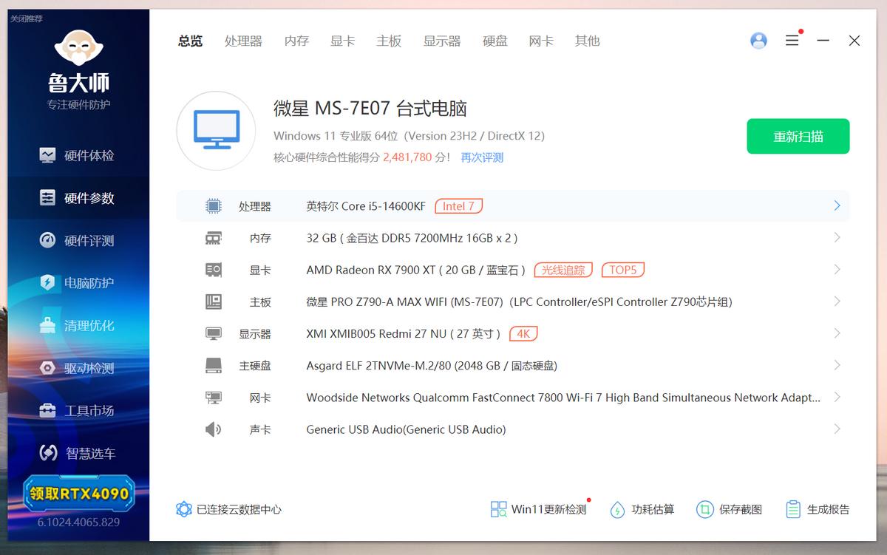This screenshot has width=887, height=555.
Task: Click the 鲁大师 mascot logo
Action: point(78,48)
